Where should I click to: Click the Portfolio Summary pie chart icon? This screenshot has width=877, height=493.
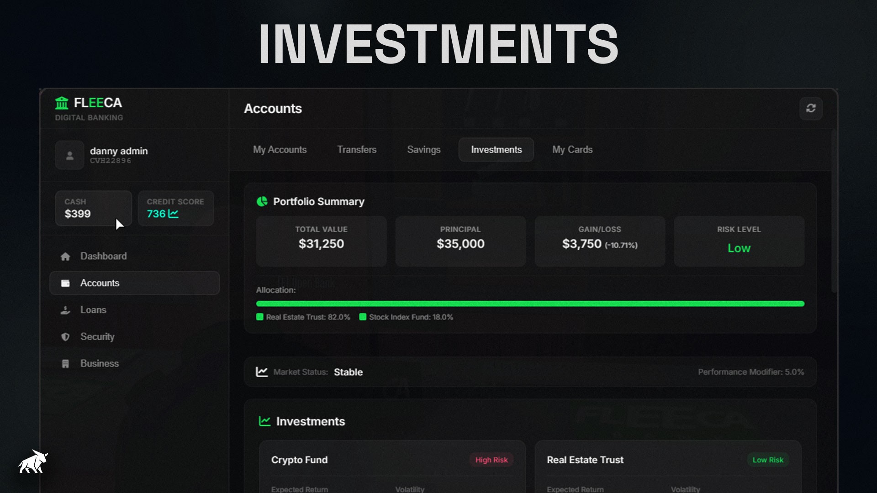(x=262, y=201)
